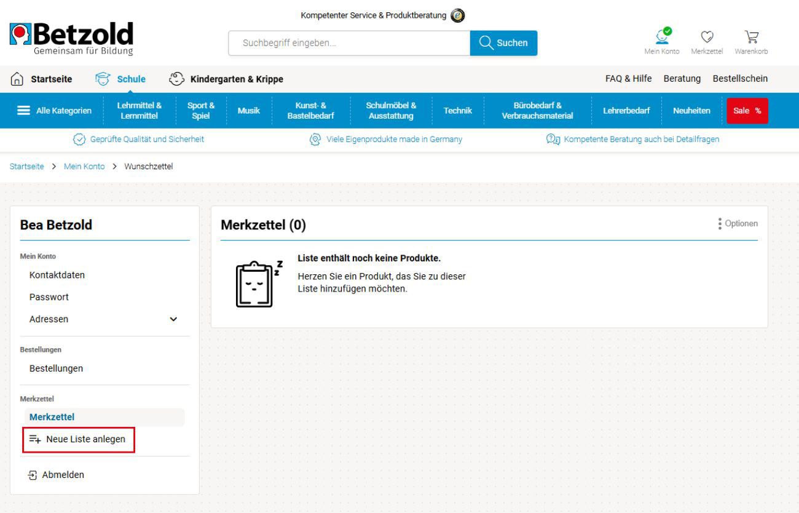799x513 pixels.
Task: Open Kunst- & Bastelbedarf category
Action: point(311,111)
